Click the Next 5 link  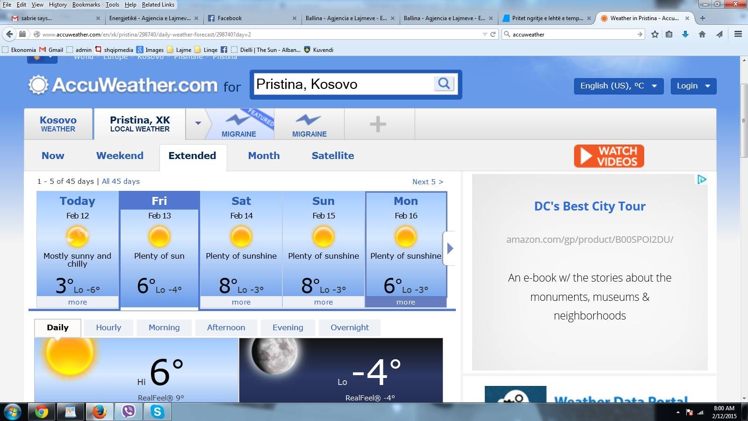coord(428,182)
